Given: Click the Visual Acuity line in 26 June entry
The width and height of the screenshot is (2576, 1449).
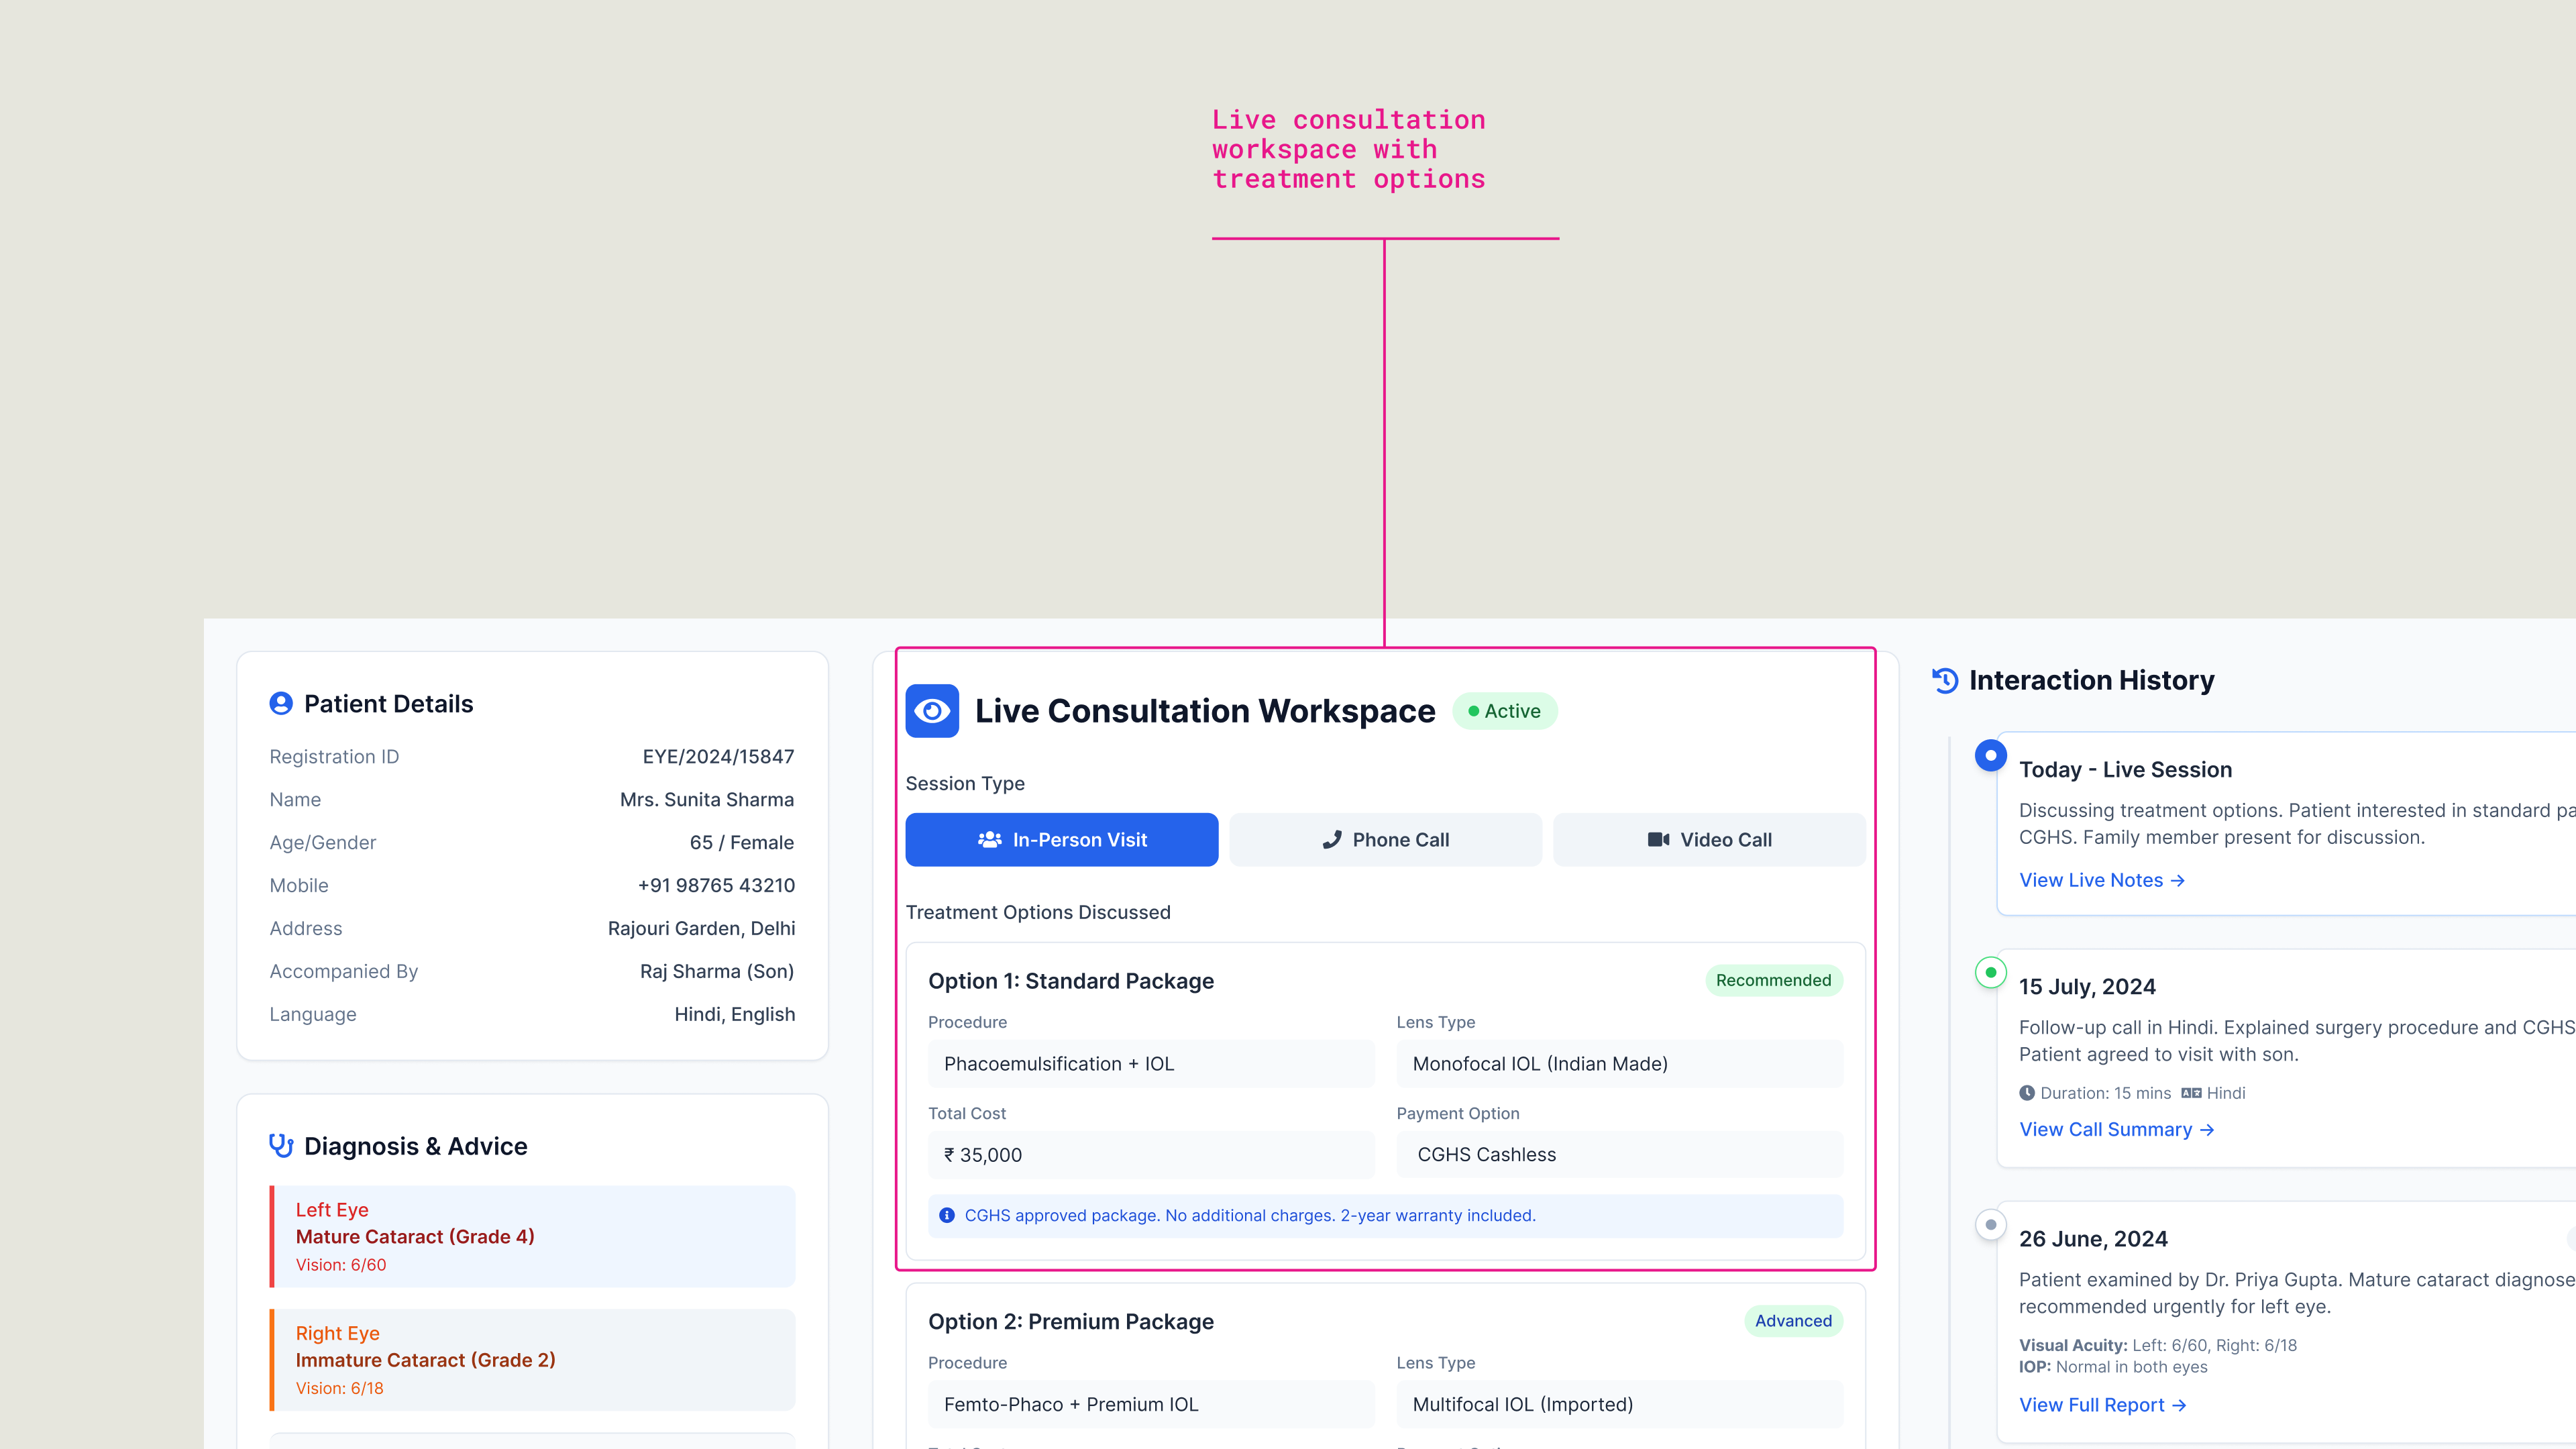Looking at the screenshot, I should click(2158, 1345).
